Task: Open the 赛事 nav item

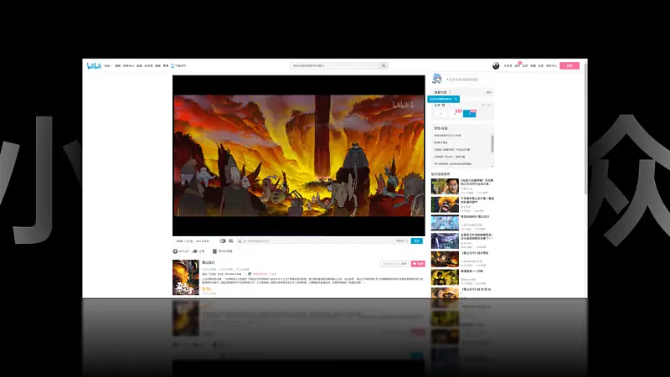Action: tap(166, 66)
